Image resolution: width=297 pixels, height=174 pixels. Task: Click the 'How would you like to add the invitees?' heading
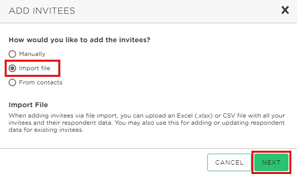[x=79, y=40]
